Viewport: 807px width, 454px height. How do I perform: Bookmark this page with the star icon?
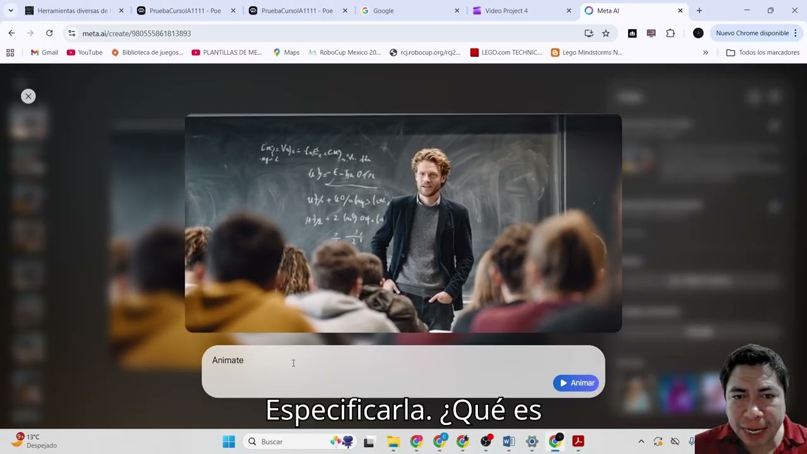click(606, 33)
